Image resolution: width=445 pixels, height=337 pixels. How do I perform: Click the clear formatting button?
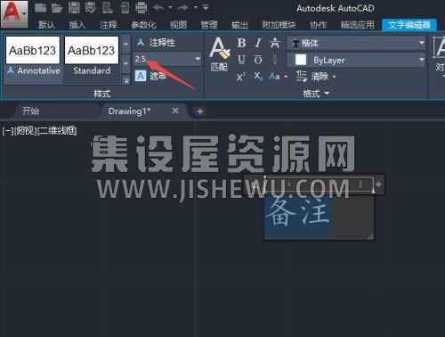(x=316, y=77)
